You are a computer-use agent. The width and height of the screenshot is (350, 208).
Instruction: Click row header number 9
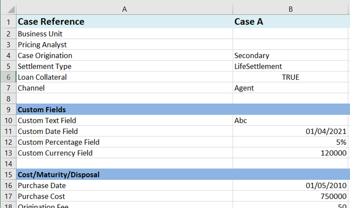pyautogui.click(x=8, y=109)
